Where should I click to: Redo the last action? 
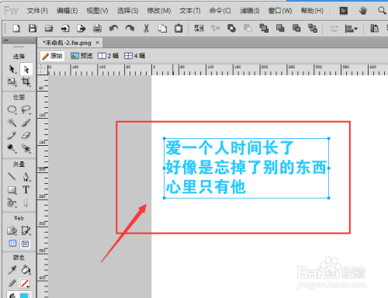tap(130, 28)
